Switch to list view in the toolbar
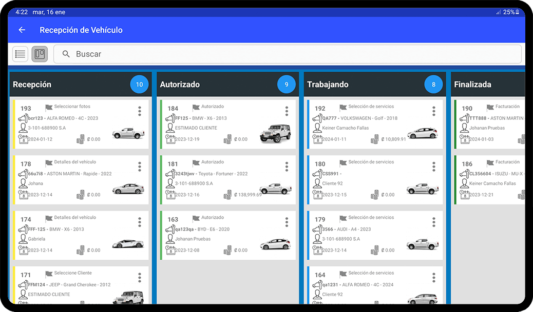This screenshot has width=533, height=312. click(20, 54)
